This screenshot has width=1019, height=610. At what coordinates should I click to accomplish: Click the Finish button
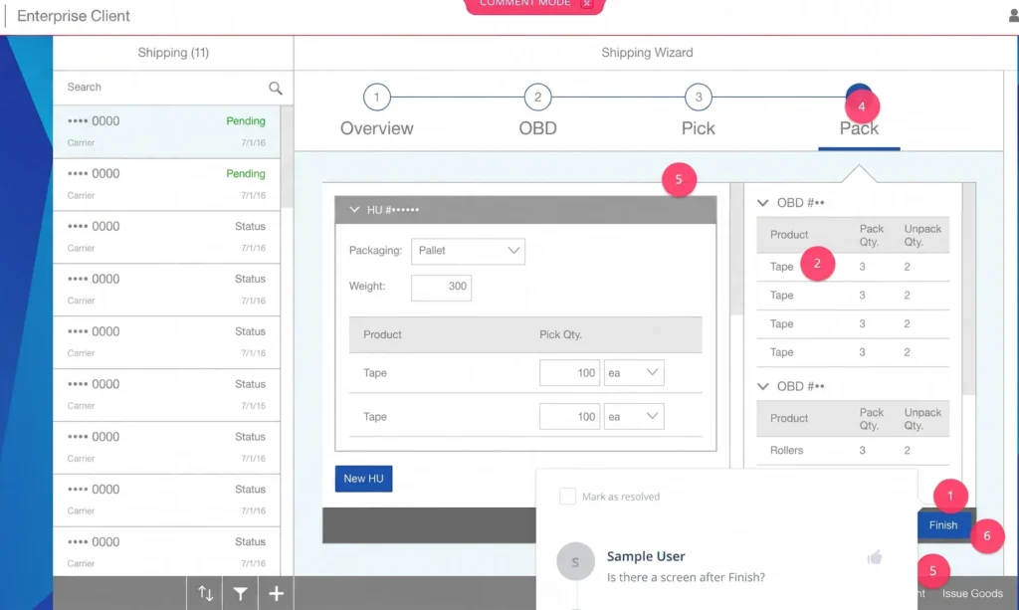pyautogui.click(x=943, y=524)
